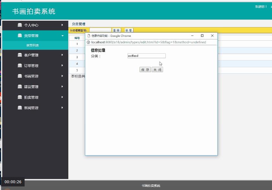
Task: Click the stack icon beside 新闻管理
Action: [x=20, y=108]
